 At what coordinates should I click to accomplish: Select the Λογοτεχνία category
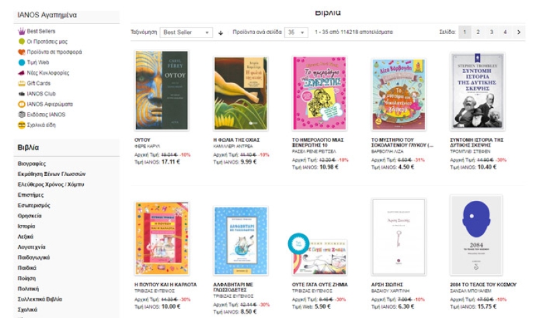point(32,247)
